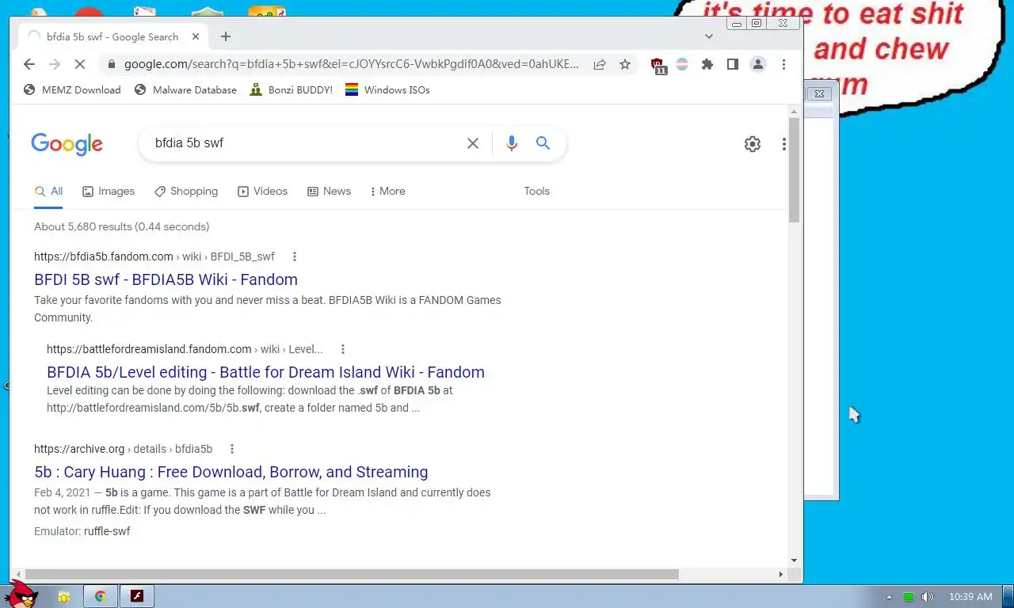
Task: Switch to the Shopping tab
Action: [x=186, y=192]
